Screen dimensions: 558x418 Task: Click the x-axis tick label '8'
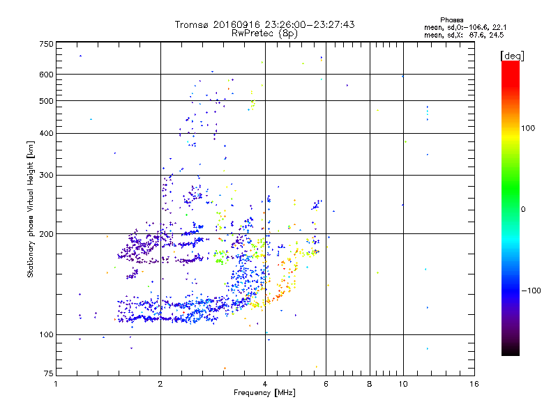(370, 384)
